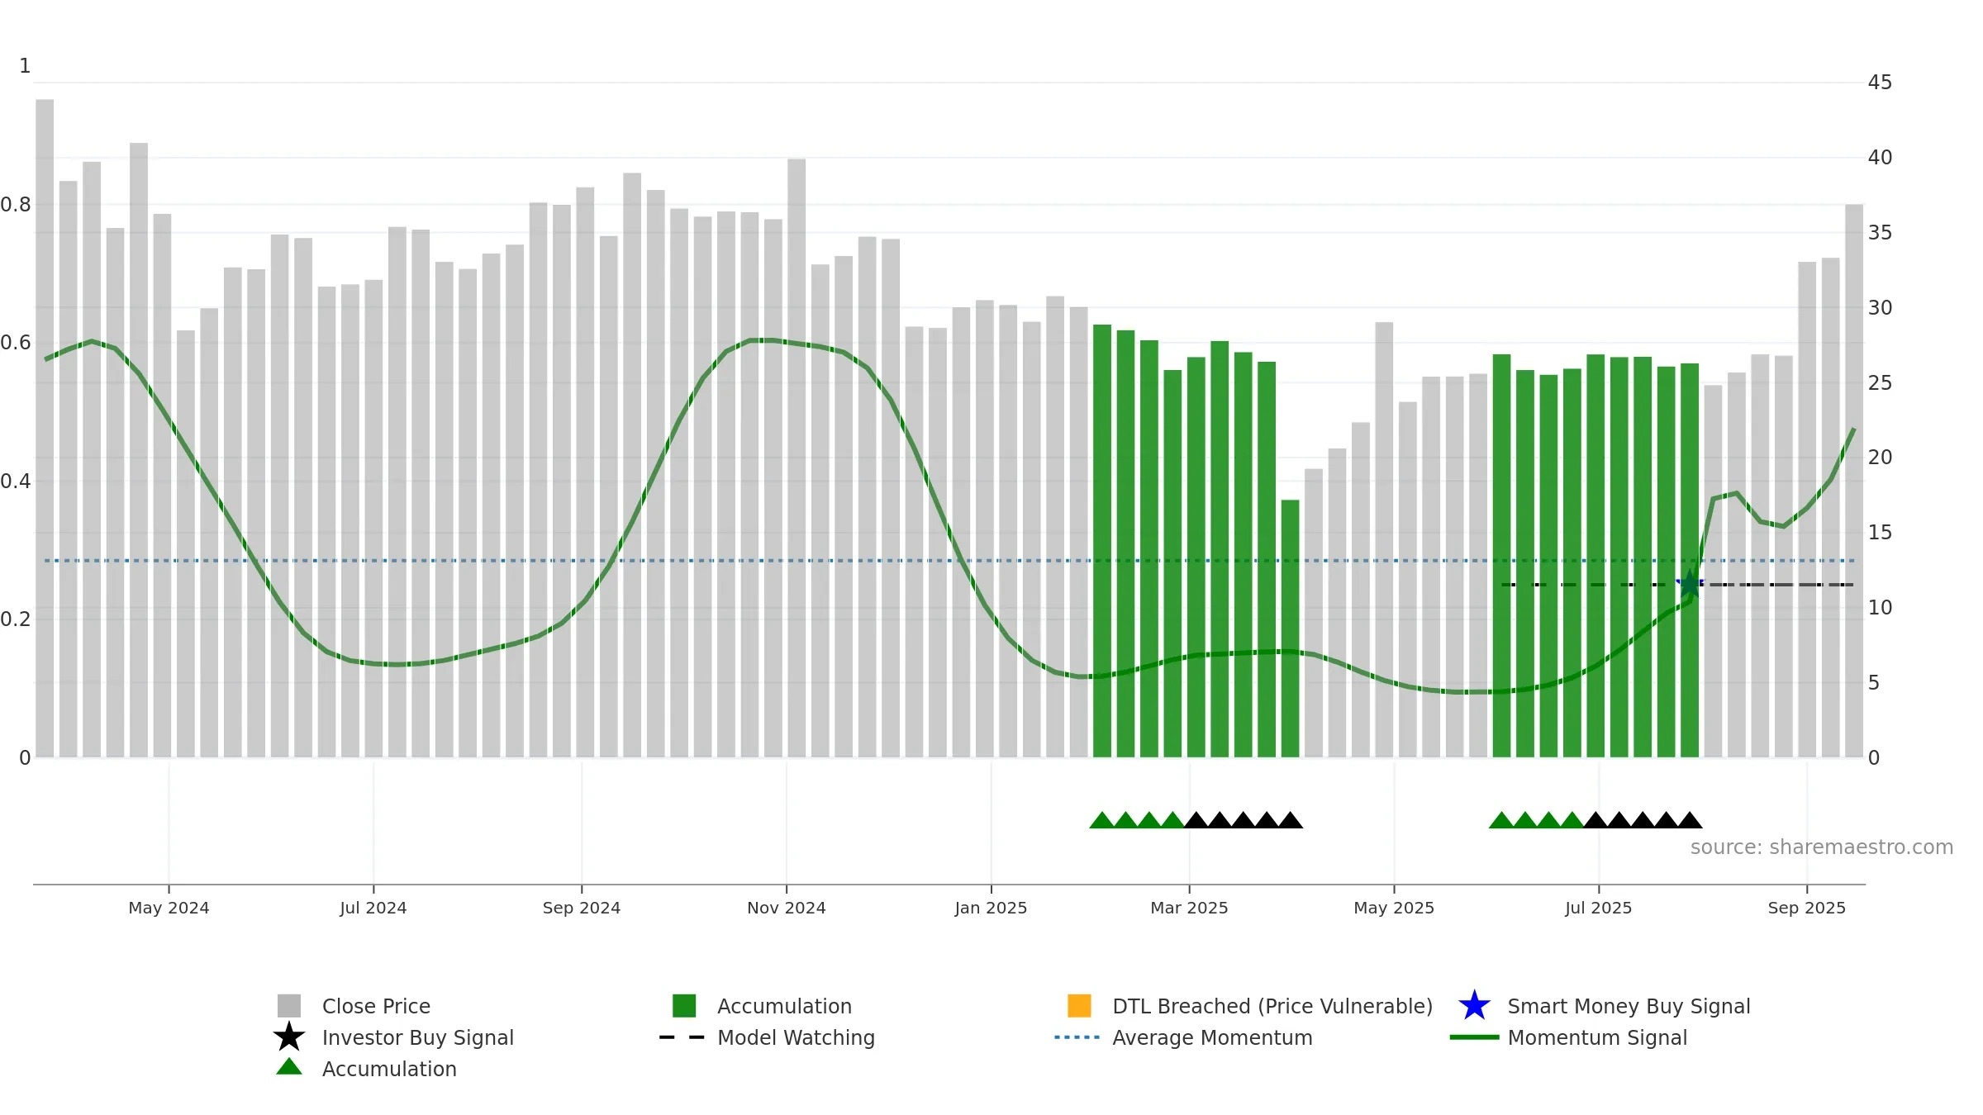Click the Nov 2024 axis label
Viewport: 1983px width, 1115px height.
click(x=787, y=908)
